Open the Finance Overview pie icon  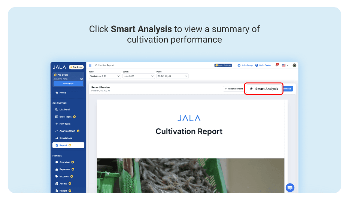pos(57,162)
